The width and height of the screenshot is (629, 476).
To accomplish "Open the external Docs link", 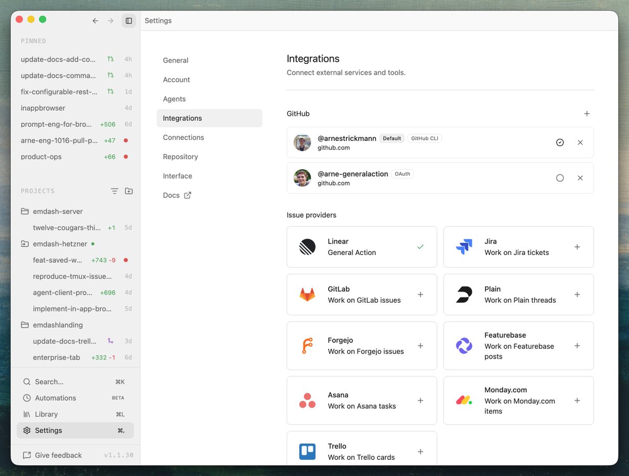I will tap(209, 195).
